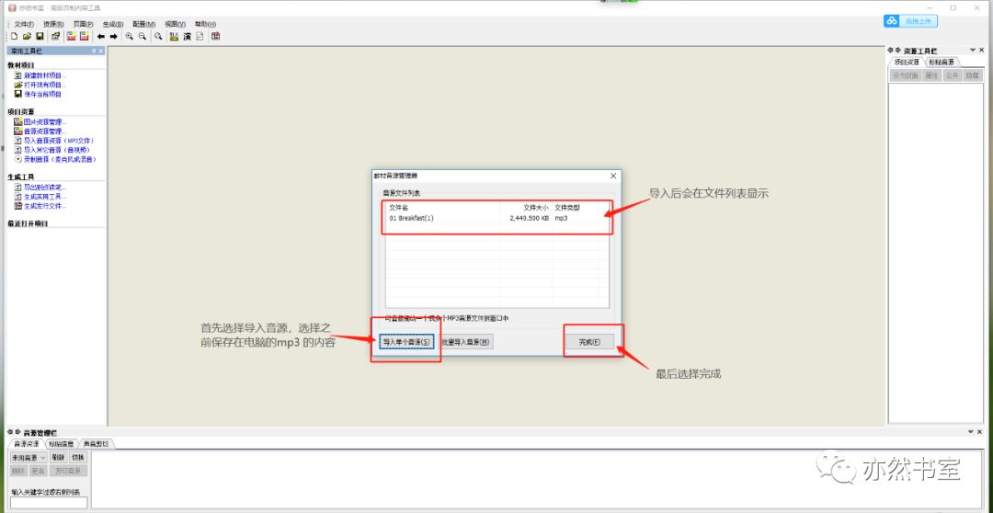Click the 演 preview toolbar icon
The height and width of the screenshot is (513, 993).
pos(187,36)
